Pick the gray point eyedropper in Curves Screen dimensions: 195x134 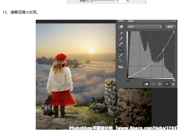tap(121, 39)
